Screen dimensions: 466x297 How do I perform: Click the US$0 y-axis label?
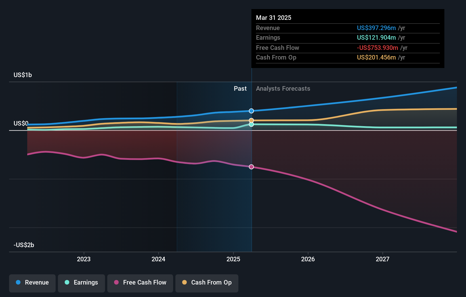(21, 123)
